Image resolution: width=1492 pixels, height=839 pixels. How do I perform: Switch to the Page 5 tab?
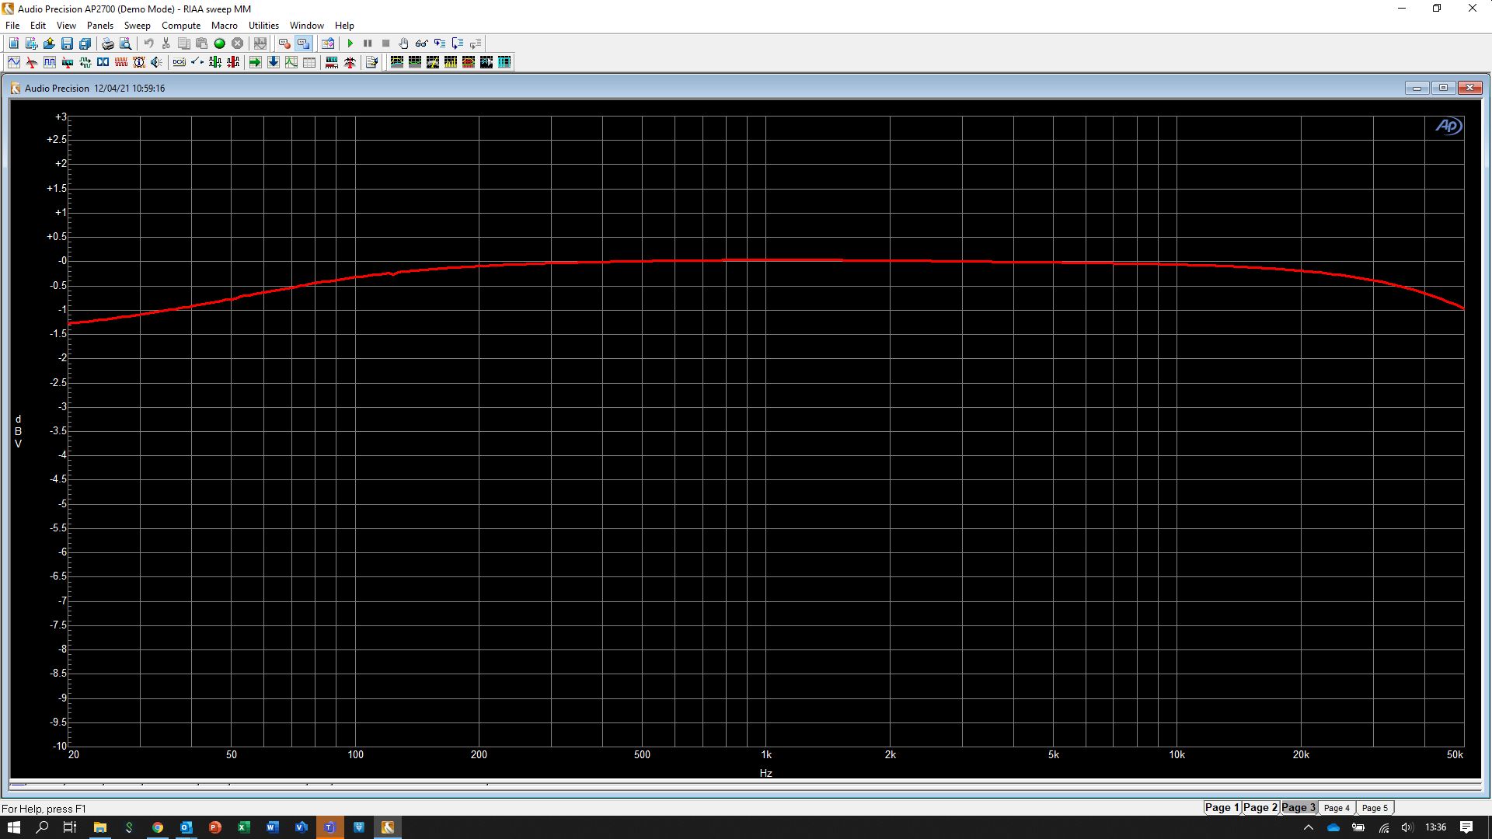1375,808
